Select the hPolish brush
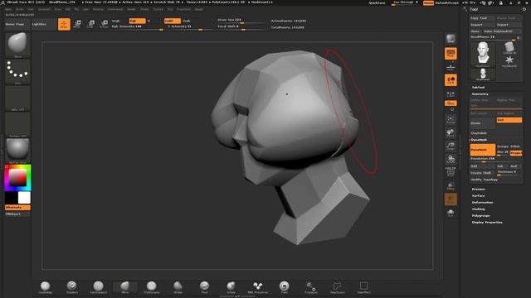Screen dimensions: 531x298 tap(178, 287)
